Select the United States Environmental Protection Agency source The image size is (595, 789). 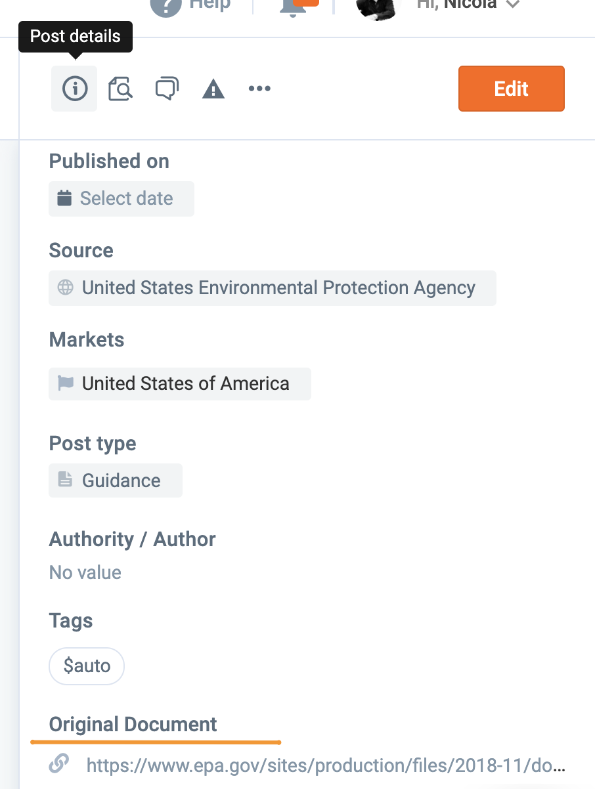(278, 288)
